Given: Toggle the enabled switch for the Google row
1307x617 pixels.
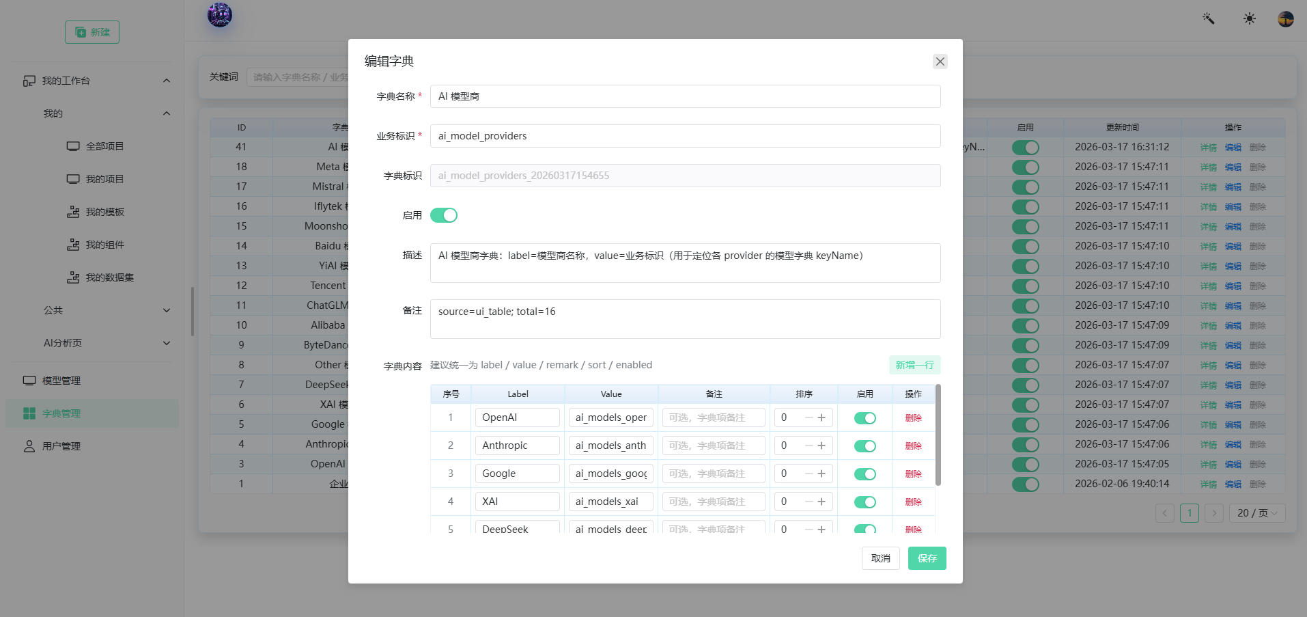Looking at the screenshot, I should [x=865, y=474].
